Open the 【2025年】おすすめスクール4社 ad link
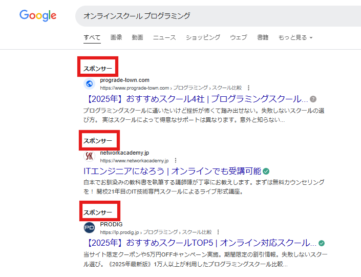 tap(197, 99)
